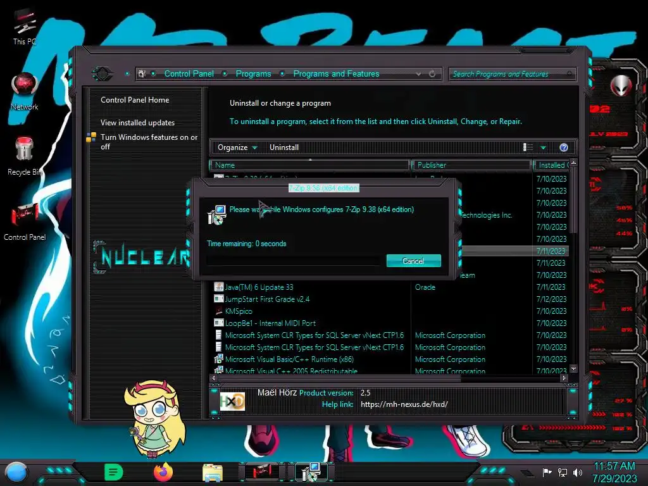
Task: Click the horizontal scrollbar left arrow
Action: coord(213,378)
